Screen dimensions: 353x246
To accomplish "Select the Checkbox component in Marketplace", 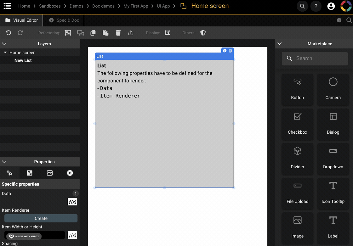I will tap(297, 124).
